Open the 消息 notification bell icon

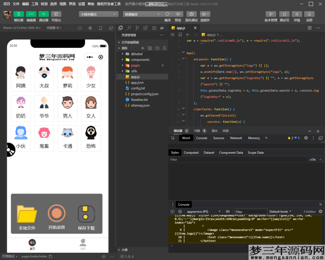pos(308,14)
